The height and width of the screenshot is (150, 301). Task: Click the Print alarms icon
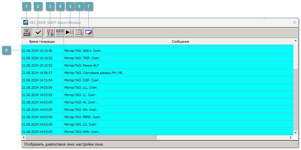click(x=27, y=32)
